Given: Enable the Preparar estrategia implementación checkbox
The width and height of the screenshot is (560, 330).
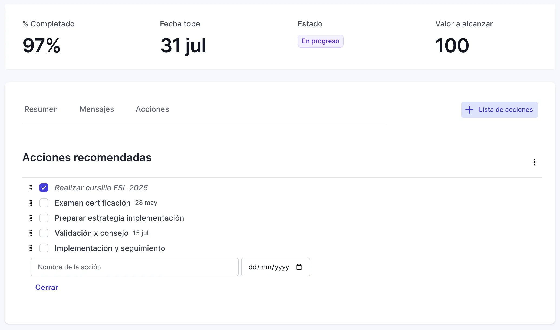Looking at the screenshot, I should [x=44, y=218].
